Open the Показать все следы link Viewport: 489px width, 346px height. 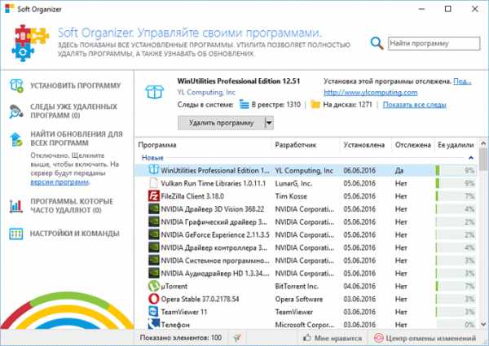(x=415, y=105)
